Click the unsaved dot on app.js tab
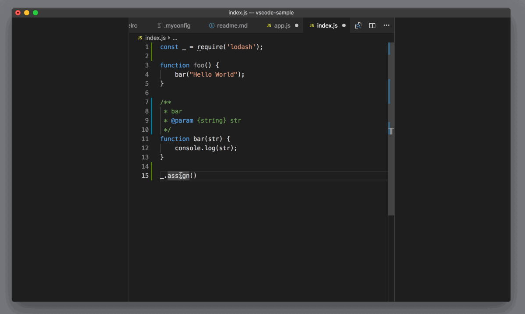Image resolution: width=525 pixels, height=314 pixels. (297, 25)
